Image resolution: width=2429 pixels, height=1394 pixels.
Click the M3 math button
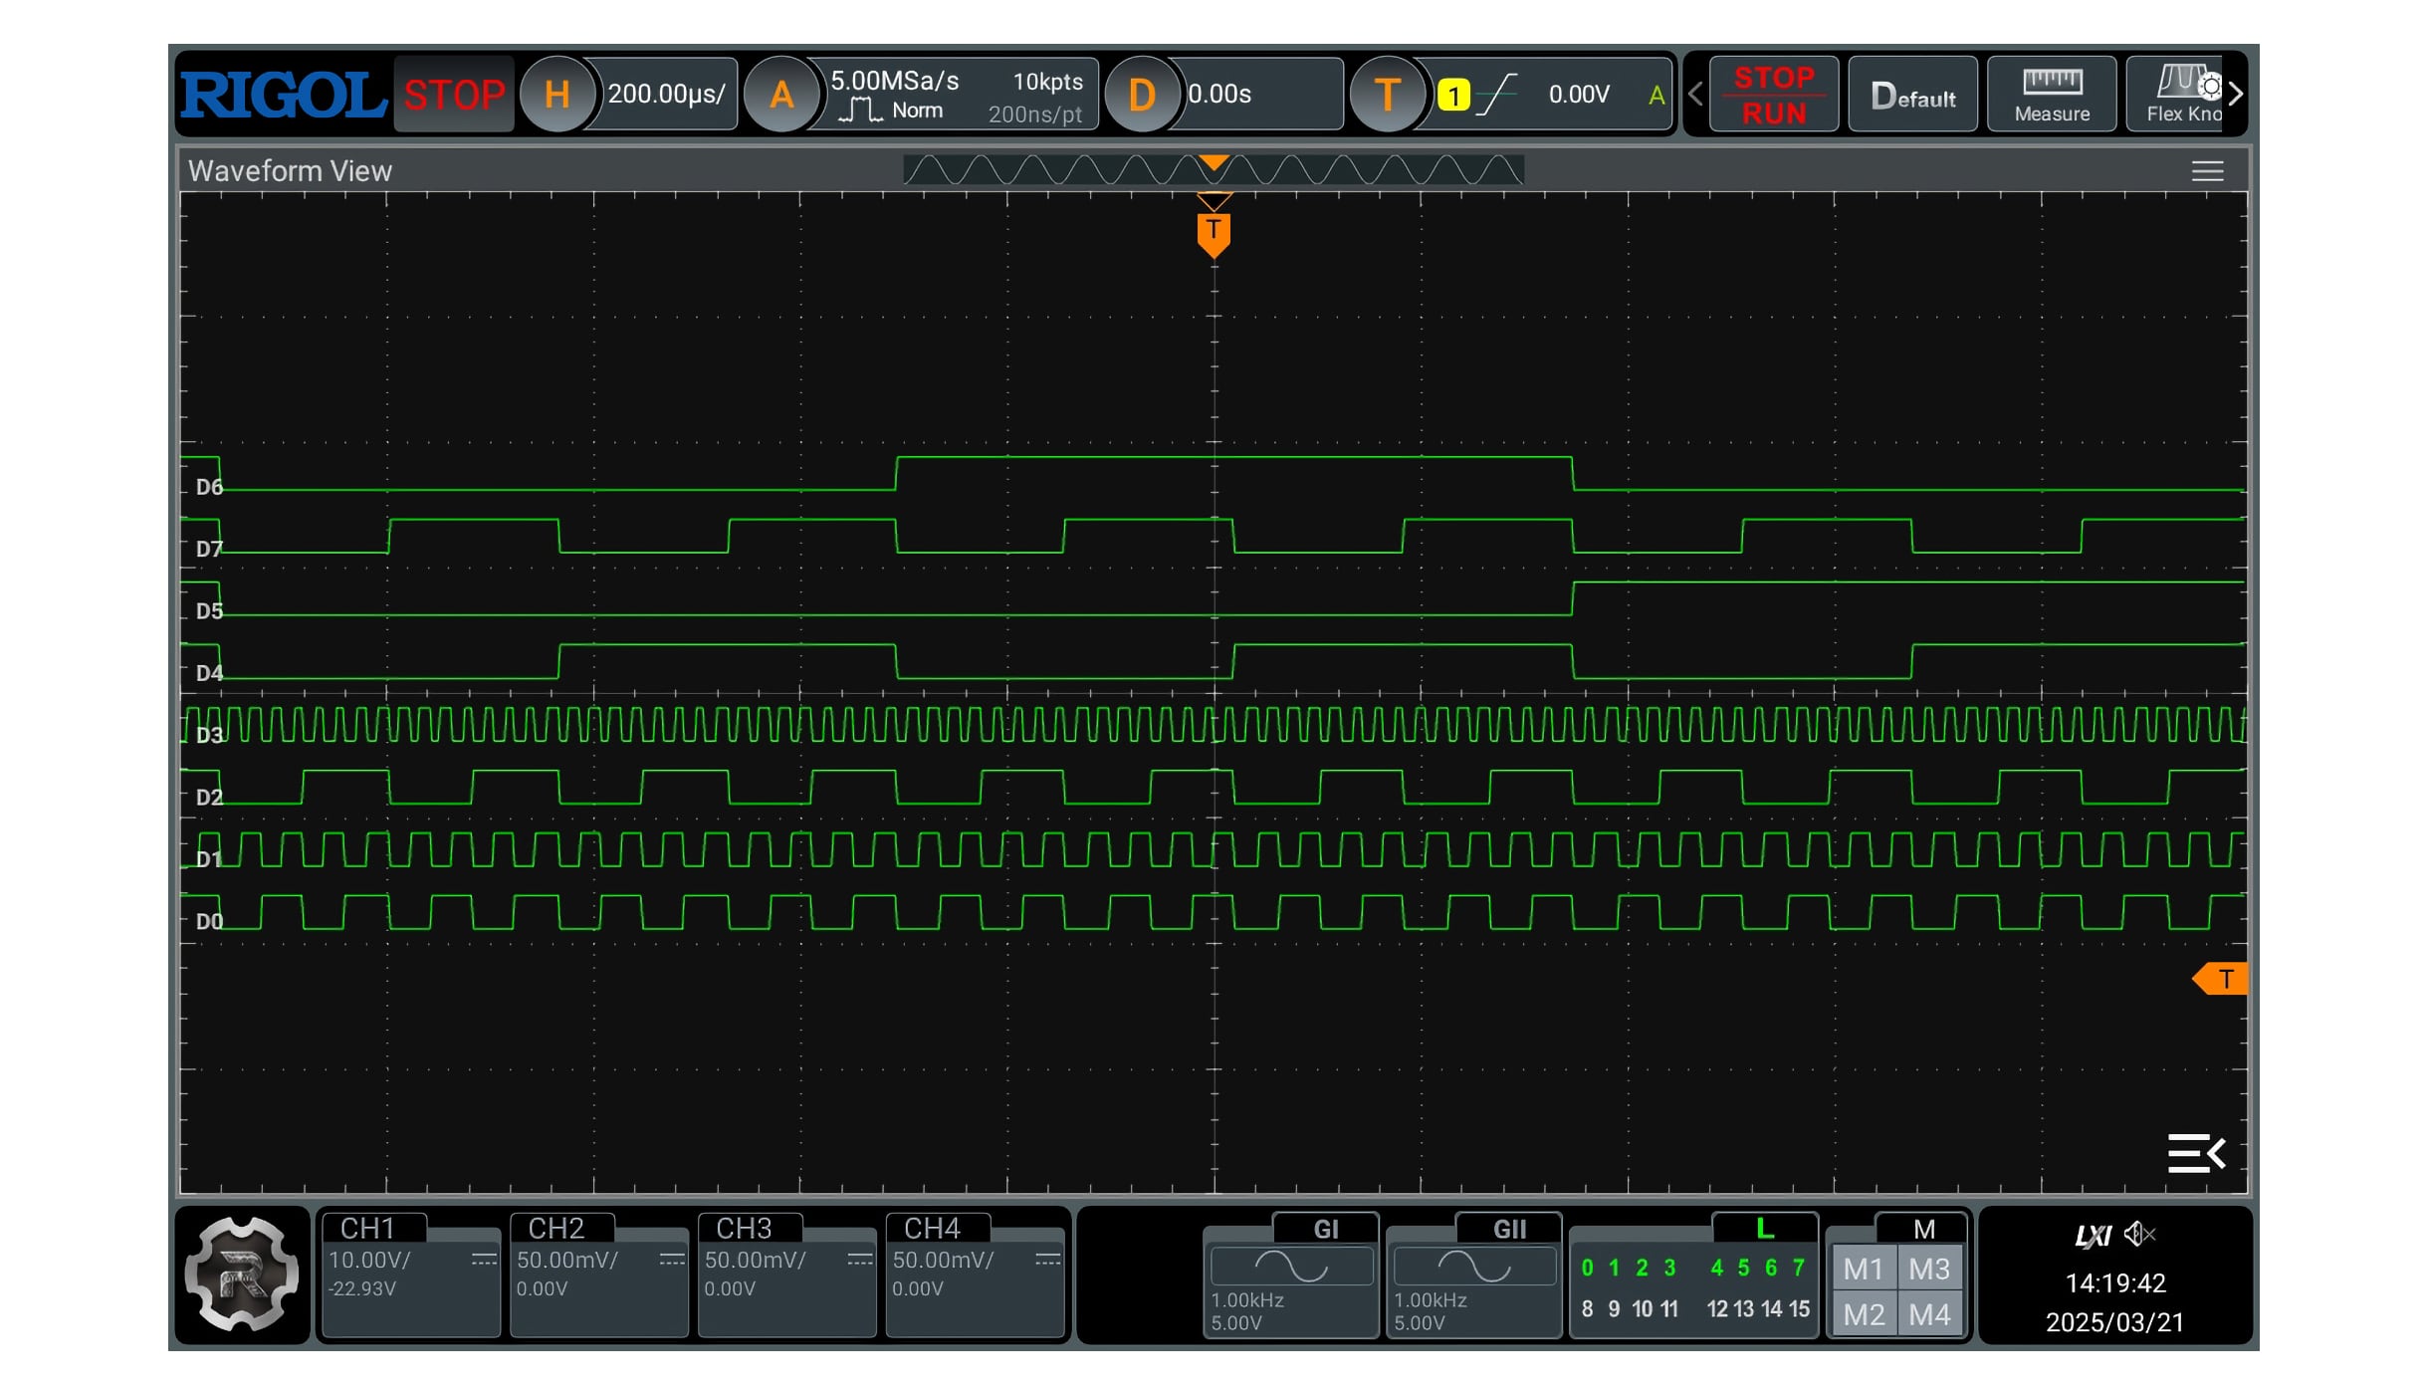pos(1929,1269)
